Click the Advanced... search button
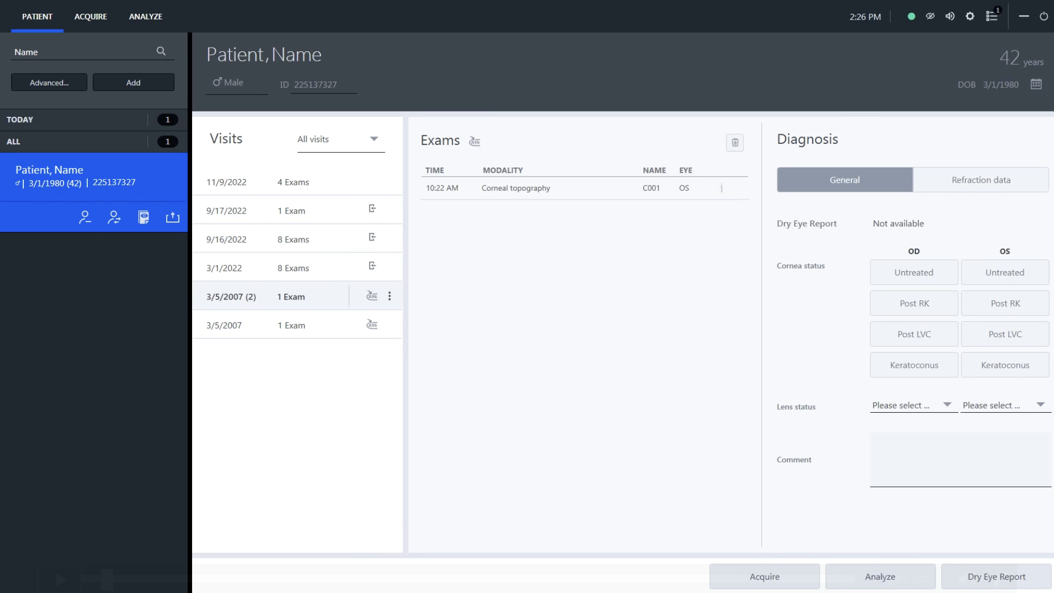The image size is (1054, 593). coord(49,82)
